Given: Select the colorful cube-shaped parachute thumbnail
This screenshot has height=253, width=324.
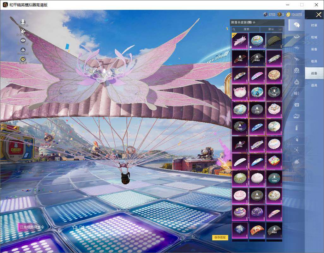Looking at the screenshot, I should (274, 161).
